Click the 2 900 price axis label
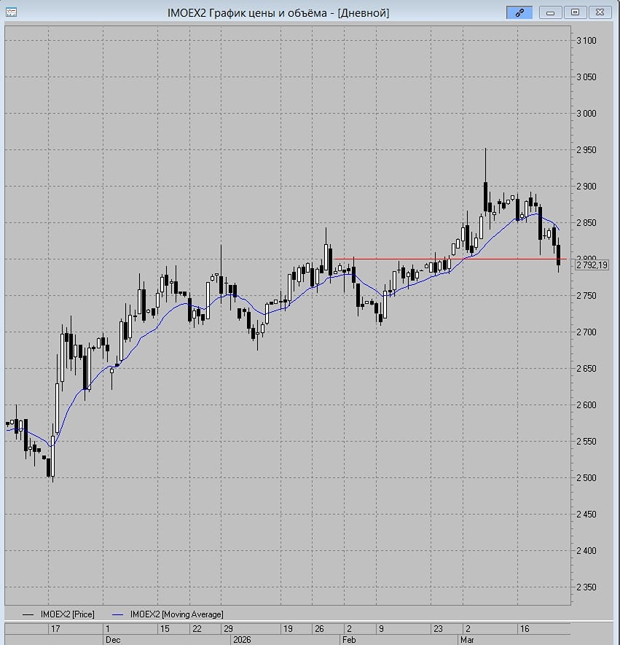Image resolution: width=620 pixels, height=645 pixels. pyautogui.click(x=586, y=187)
